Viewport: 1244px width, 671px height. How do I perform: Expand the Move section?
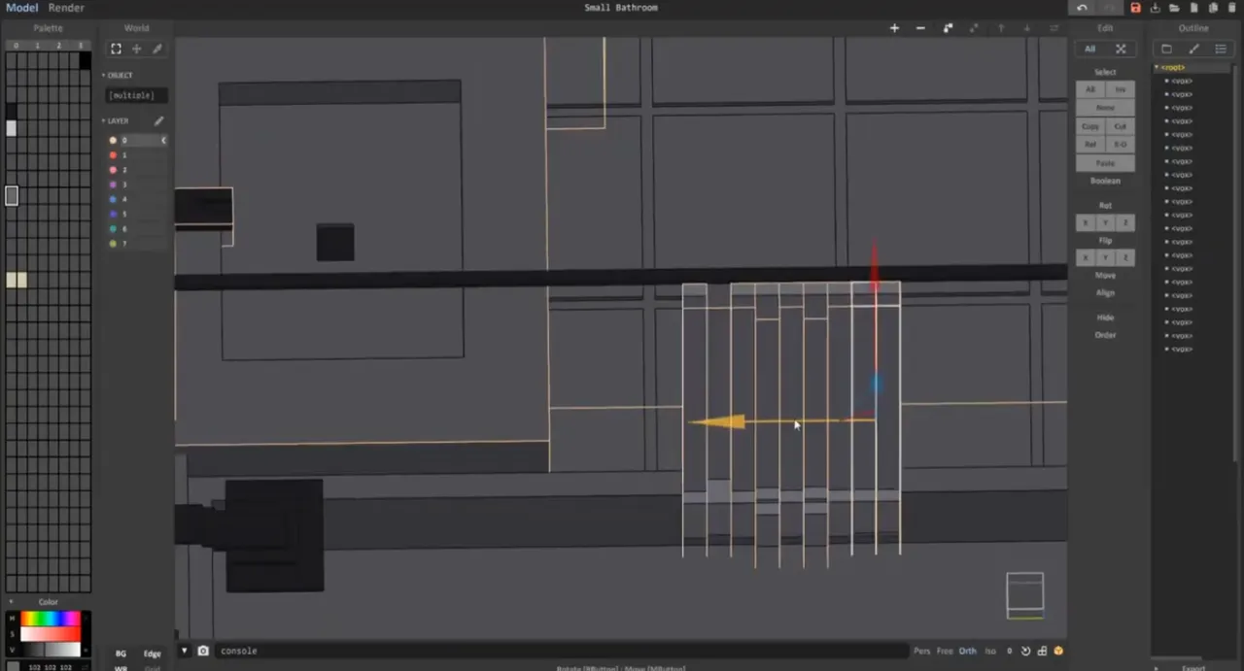1105,276
